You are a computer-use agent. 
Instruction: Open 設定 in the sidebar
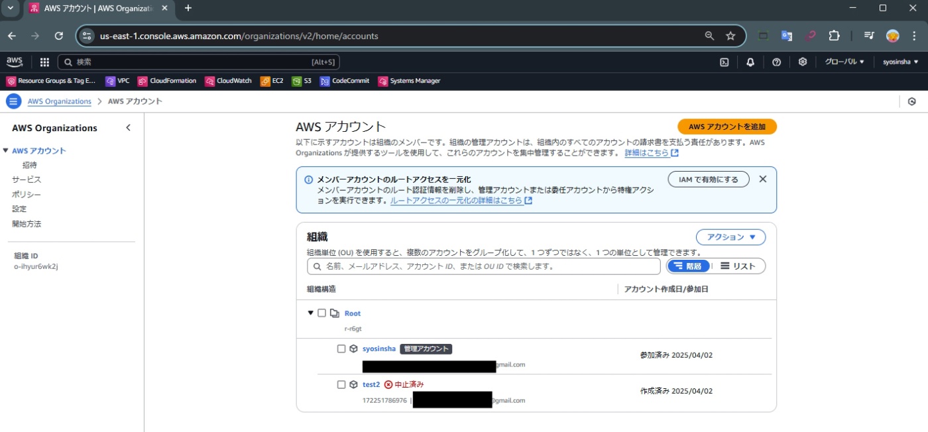click(19, 209)
